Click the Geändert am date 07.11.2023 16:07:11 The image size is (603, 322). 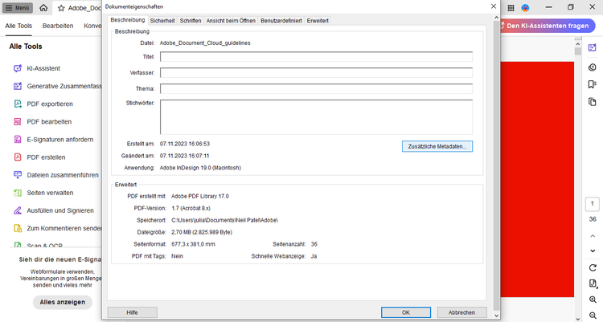pyautogui.click(x=185, y=156)
